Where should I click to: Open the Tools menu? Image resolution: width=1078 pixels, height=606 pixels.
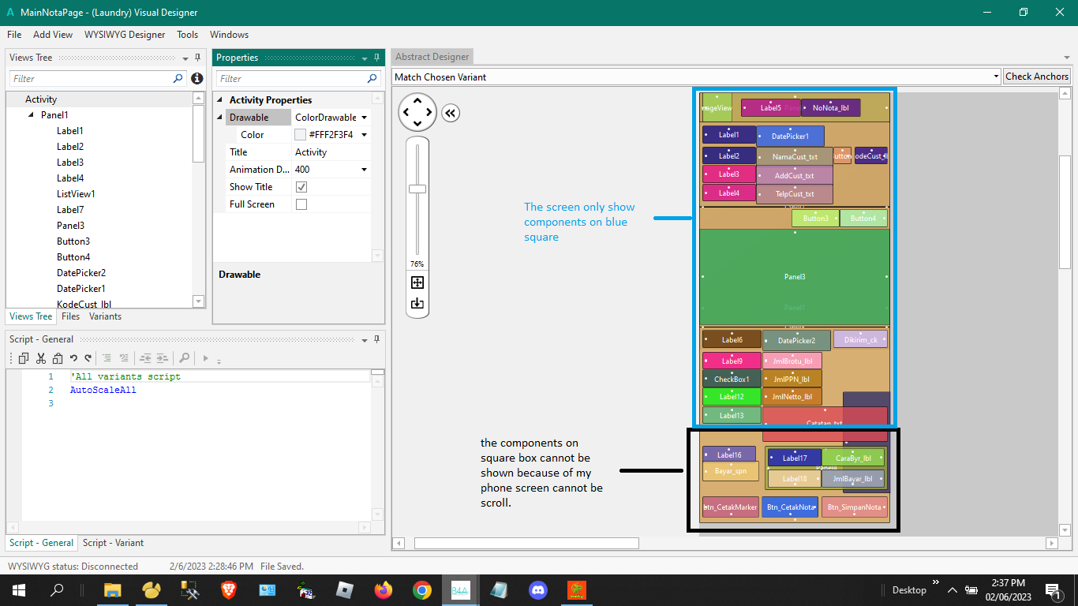(188, 35)
